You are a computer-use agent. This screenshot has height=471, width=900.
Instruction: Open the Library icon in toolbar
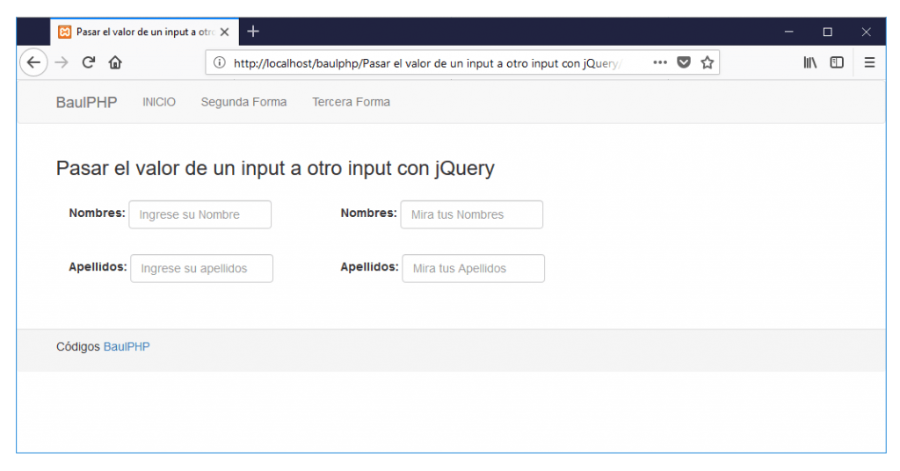pyautogui.click(x=810, y=62)
